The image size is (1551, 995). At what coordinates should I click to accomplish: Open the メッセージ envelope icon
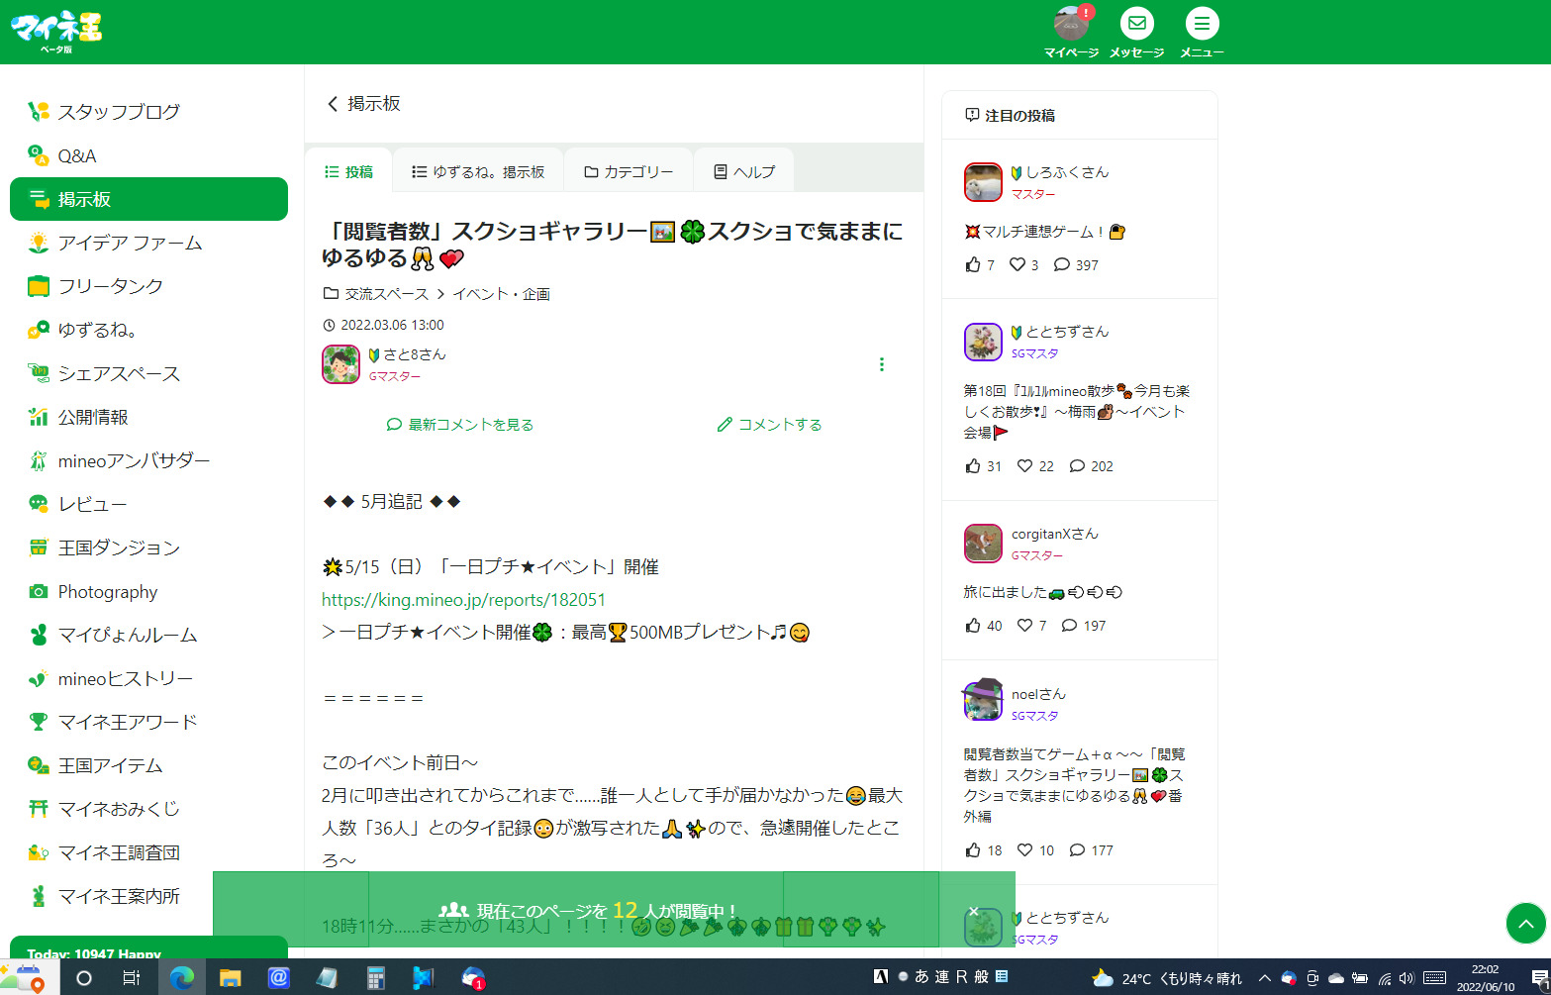1136,24
